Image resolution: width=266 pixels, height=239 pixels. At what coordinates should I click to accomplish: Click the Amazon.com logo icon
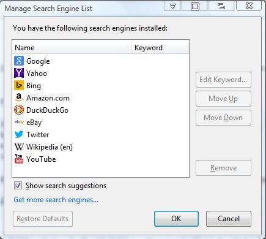[x=19, y=97]
